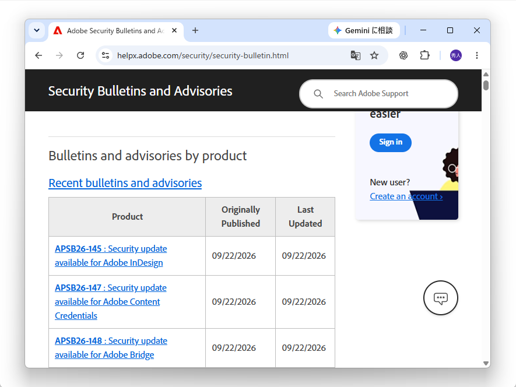The height and width of the screenshot is (387, 516).
Task: Click InDesign row originally published date
Action: pos(234,256)
